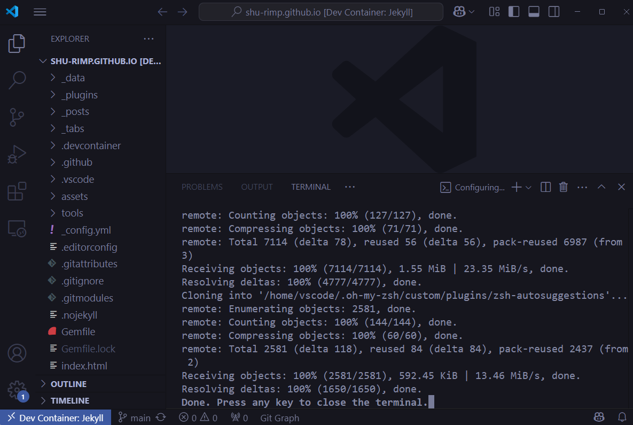Switch to the OUTPUT tab
633x425 pixels.
click(x=257, y=187)
